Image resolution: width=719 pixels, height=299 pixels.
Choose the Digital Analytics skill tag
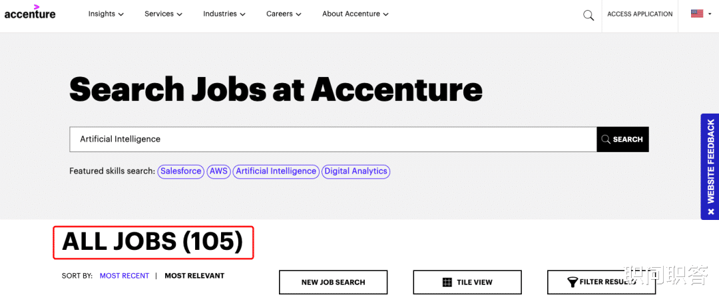pos(356,171)
